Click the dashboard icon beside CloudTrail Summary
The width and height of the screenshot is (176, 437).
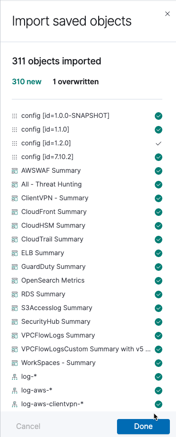[15, 240]
